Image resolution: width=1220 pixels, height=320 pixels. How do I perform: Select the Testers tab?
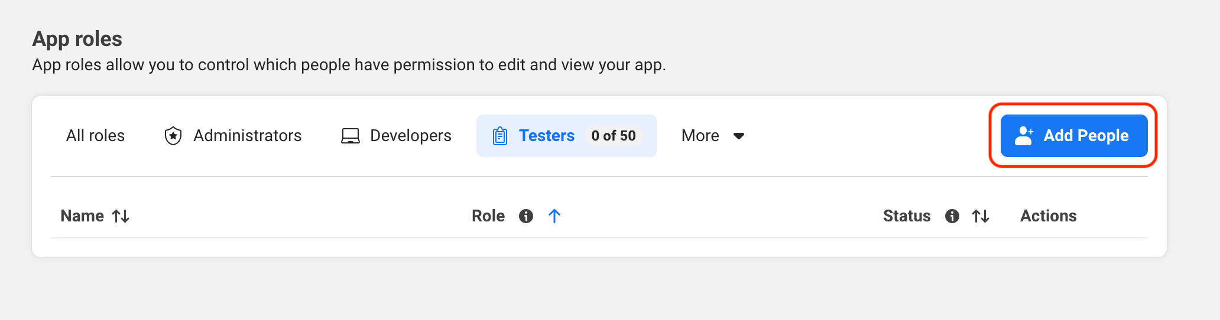pos(566,136)
